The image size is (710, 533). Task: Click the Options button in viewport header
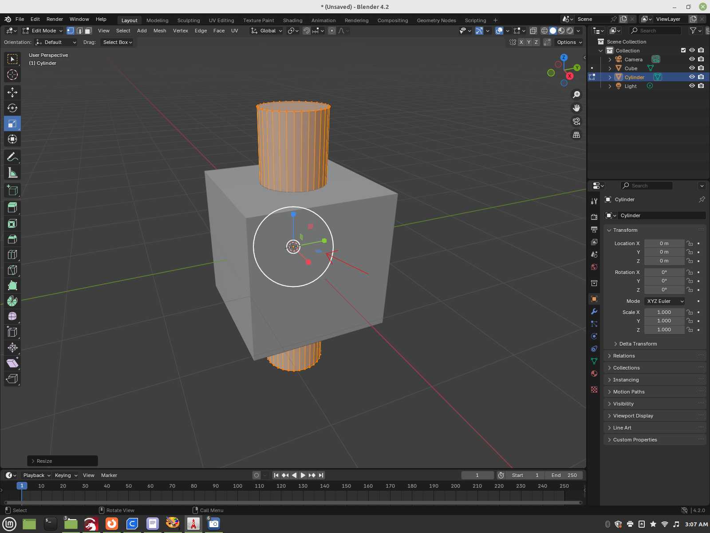569,42
